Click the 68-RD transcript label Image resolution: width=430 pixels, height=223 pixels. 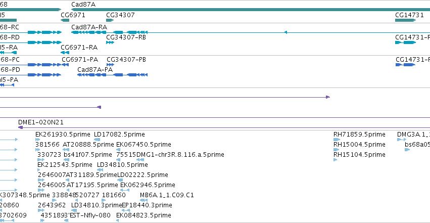point(10,37)
